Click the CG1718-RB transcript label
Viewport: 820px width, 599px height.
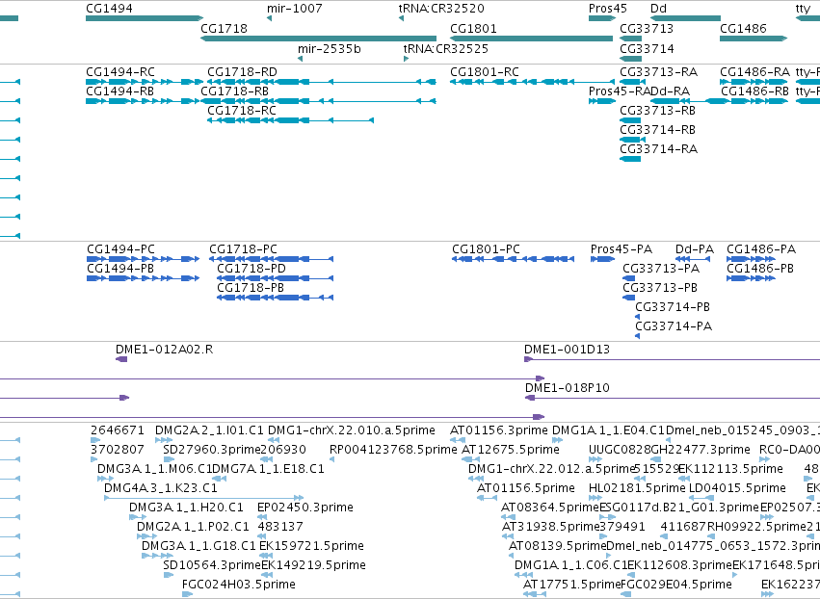coord(234,91)
